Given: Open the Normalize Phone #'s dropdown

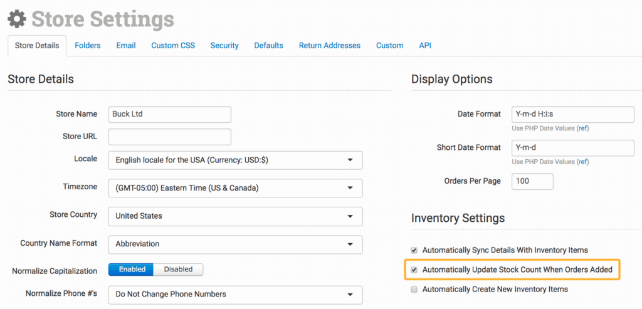Looking at the screenshot, I should 235,295.
